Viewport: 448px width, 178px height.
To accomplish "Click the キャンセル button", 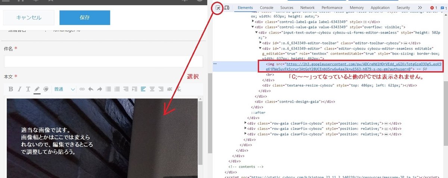I will click(29, 18).
